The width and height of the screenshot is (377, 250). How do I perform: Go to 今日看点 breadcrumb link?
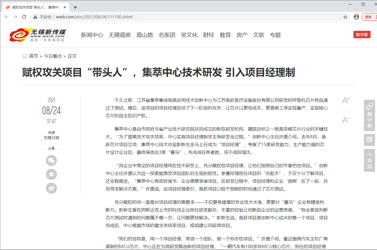click(53, 56)
